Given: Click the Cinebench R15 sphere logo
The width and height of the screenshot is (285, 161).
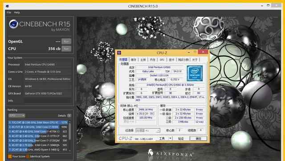Looking at the screenshot, I should click(x=14, y=24).
